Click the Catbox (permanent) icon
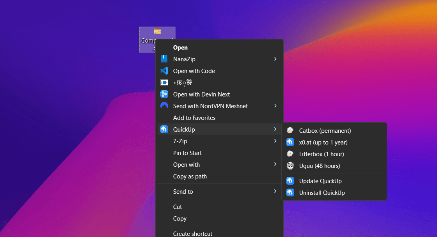The image size is (437, 237). 290,130
